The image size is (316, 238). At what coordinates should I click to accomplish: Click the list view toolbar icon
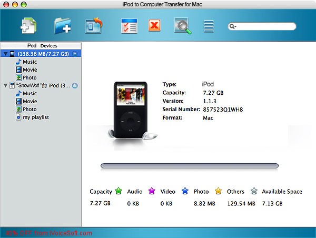click(x=209, y=26)
